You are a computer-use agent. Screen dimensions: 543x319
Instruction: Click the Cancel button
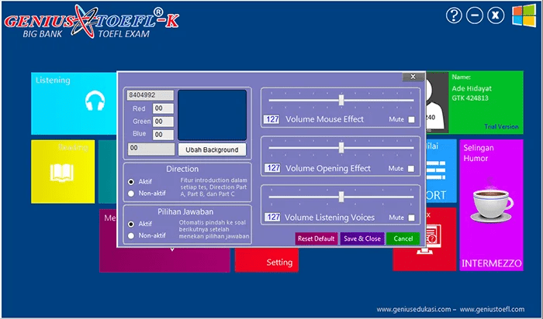[403, 238]
